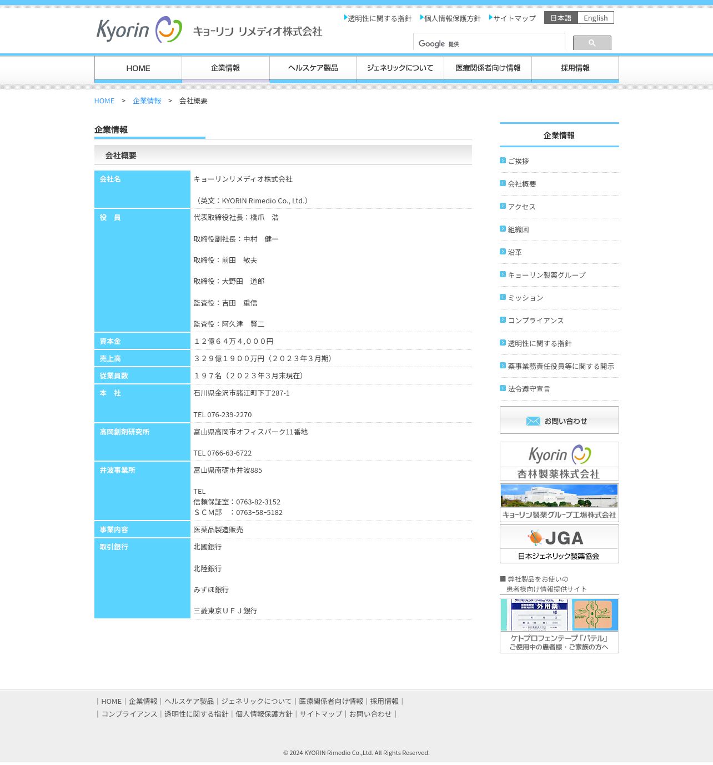Screen dimensions: 713x765
Task: Click the arrow icon beside 法令遵守宣言
Action: pos(503,388)
